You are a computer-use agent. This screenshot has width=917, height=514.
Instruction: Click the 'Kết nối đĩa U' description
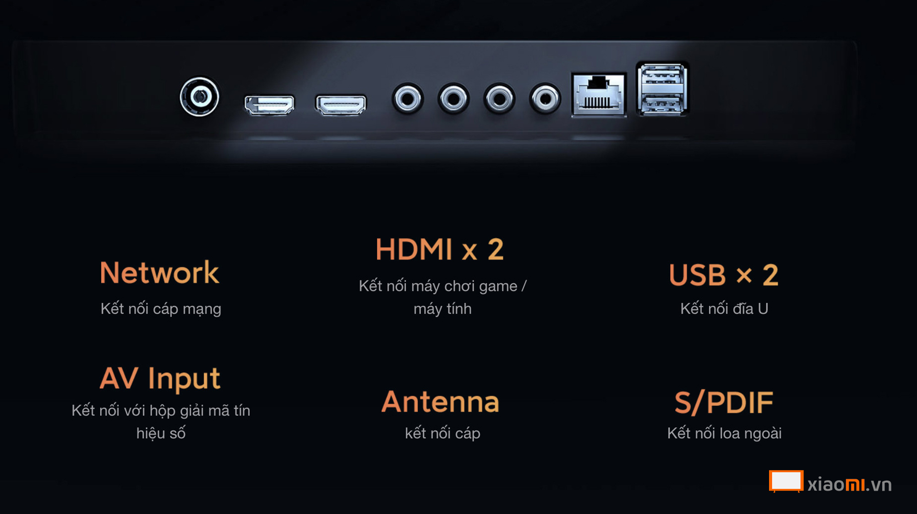pyautogui.click(x=724, y=309)
